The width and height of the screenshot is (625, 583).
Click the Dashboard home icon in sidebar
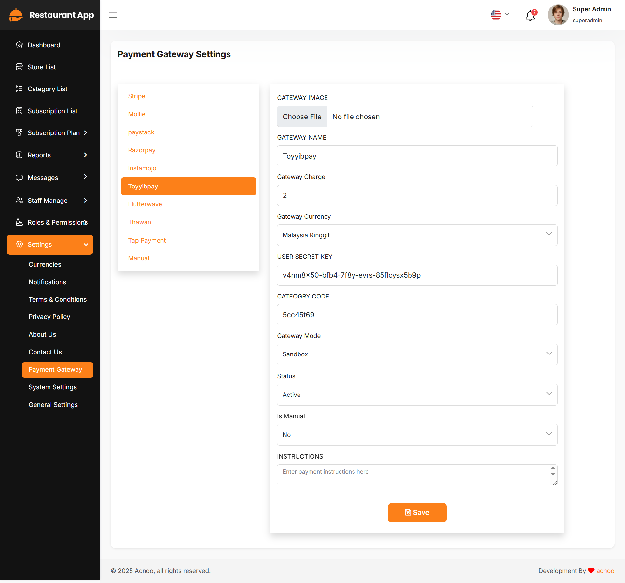[19, 45]
